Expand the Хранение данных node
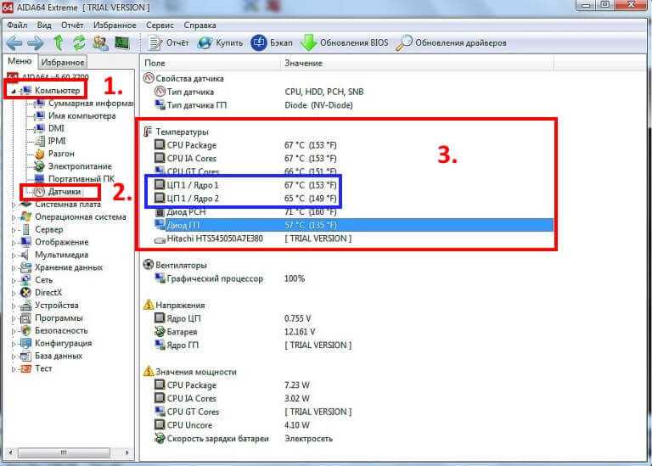This screenshot has height=466, width=652. click(x=14, y=267)
